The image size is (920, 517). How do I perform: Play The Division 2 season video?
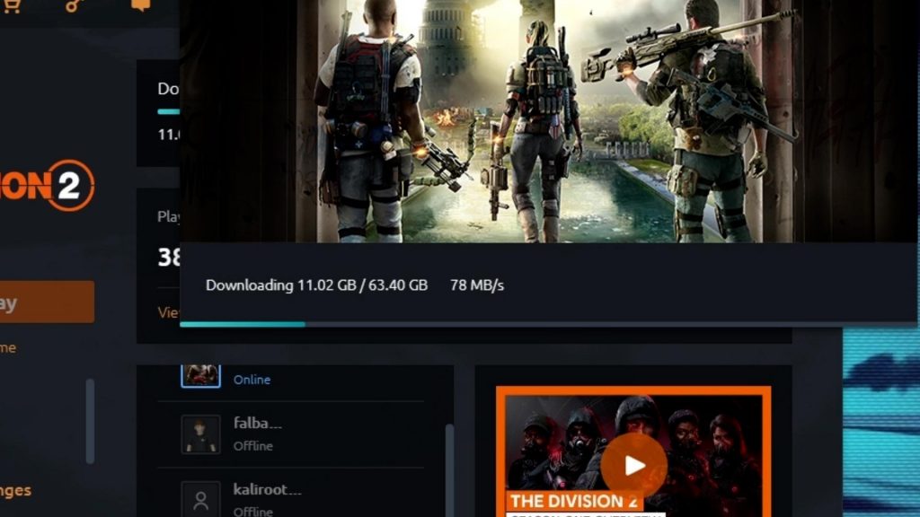pos(633,466)
